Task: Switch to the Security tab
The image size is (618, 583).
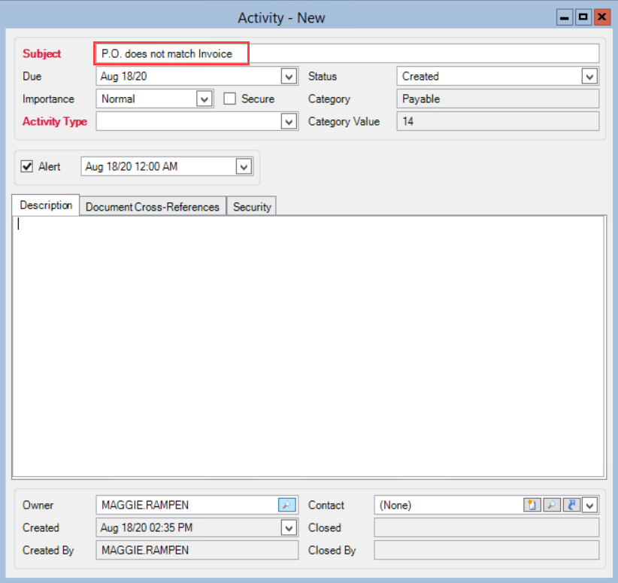Action: click(252, 206)
